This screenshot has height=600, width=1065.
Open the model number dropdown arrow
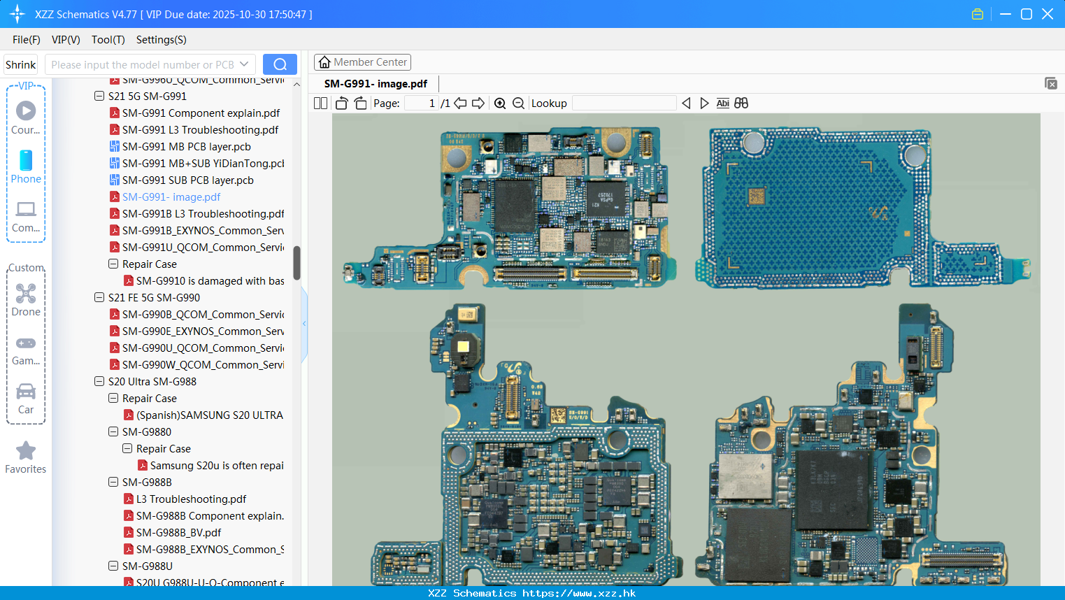244,64
